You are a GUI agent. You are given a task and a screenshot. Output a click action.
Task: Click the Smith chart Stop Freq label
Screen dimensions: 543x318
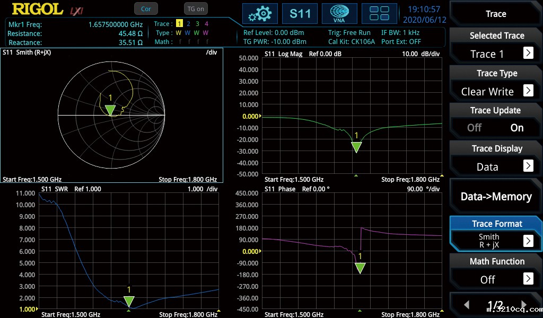(188, 179)
